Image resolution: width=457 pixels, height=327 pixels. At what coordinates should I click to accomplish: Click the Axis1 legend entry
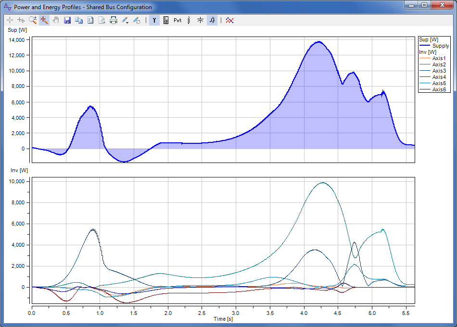click(x=439, y=58)
